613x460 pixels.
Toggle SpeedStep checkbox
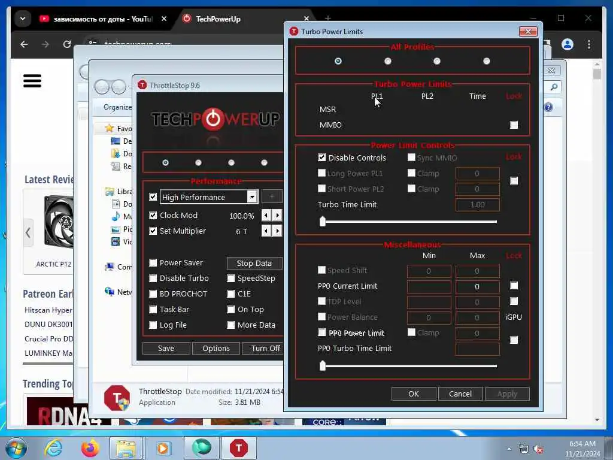click(230, 278)
